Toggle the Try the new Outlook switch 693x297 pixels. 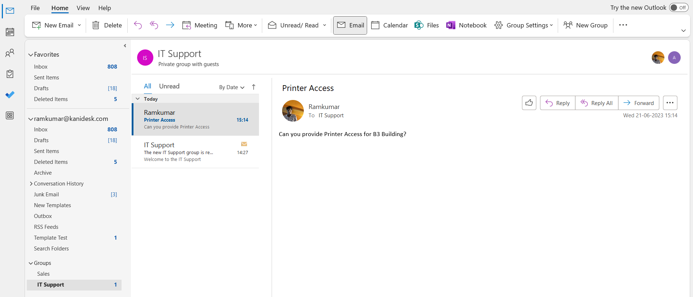coord(679,8)
